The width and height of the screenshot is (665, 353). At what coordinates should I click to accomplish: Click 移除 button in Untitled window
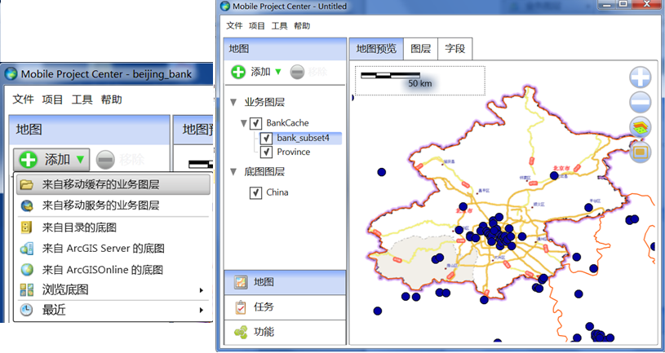tap(308, 72)
